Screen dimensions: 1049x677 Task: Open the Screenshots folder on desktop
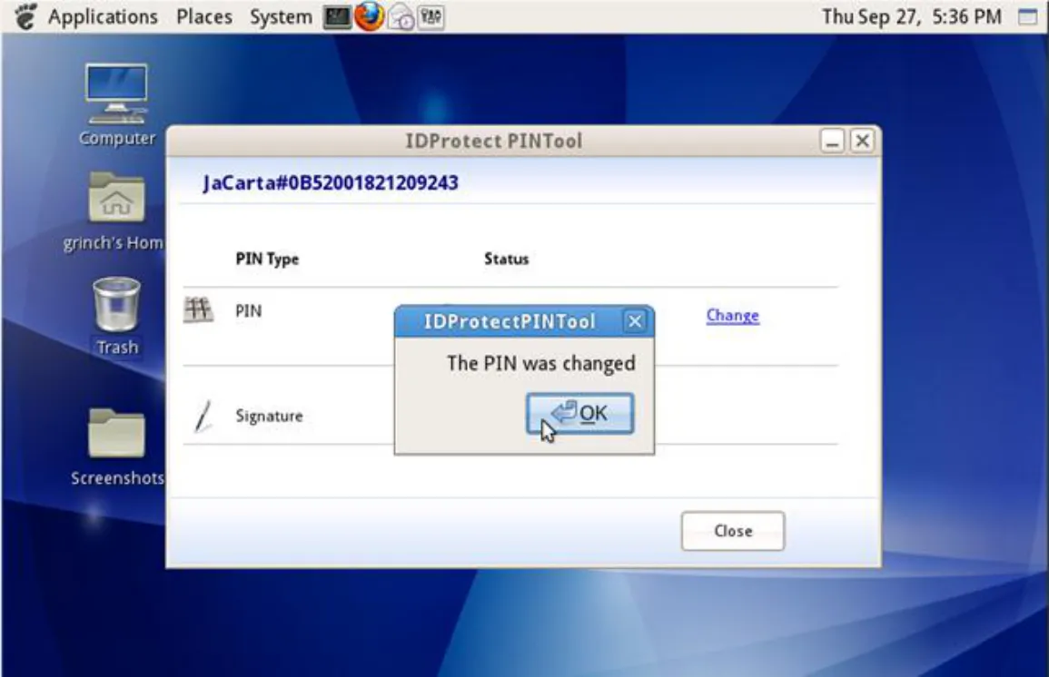(117, 446)
